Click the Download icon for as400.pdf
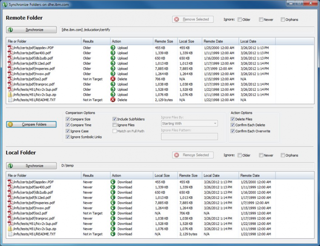The height and width of the screenshot is (246, 320). pos(113,187)
